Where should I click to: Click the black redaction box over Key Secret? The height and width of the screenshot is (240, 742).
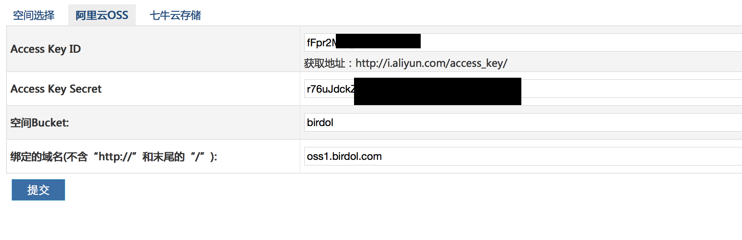pos(438,91)
